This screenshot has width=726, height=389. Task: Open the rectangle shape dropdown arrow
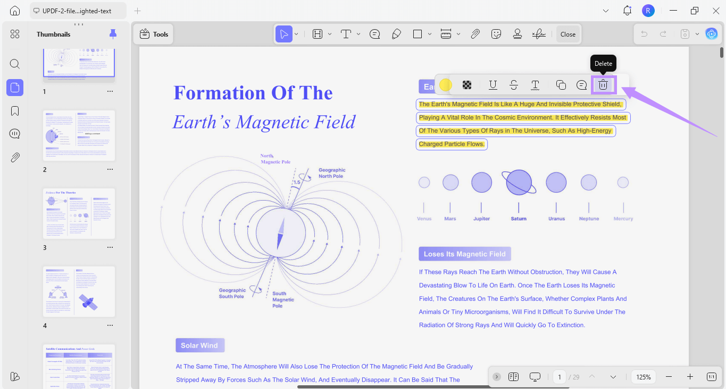click(x=430, y=34)
